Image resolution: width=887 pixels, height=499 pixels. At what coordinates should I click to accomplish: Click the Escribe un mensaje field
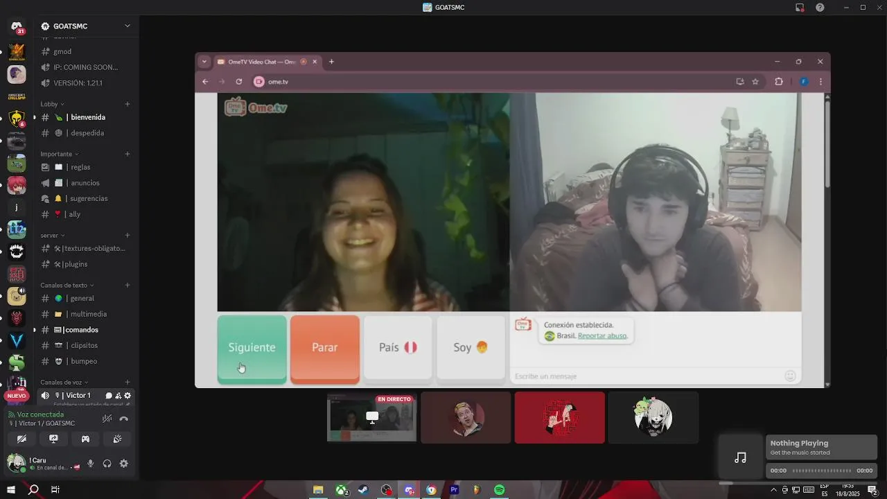pos(646,376)
